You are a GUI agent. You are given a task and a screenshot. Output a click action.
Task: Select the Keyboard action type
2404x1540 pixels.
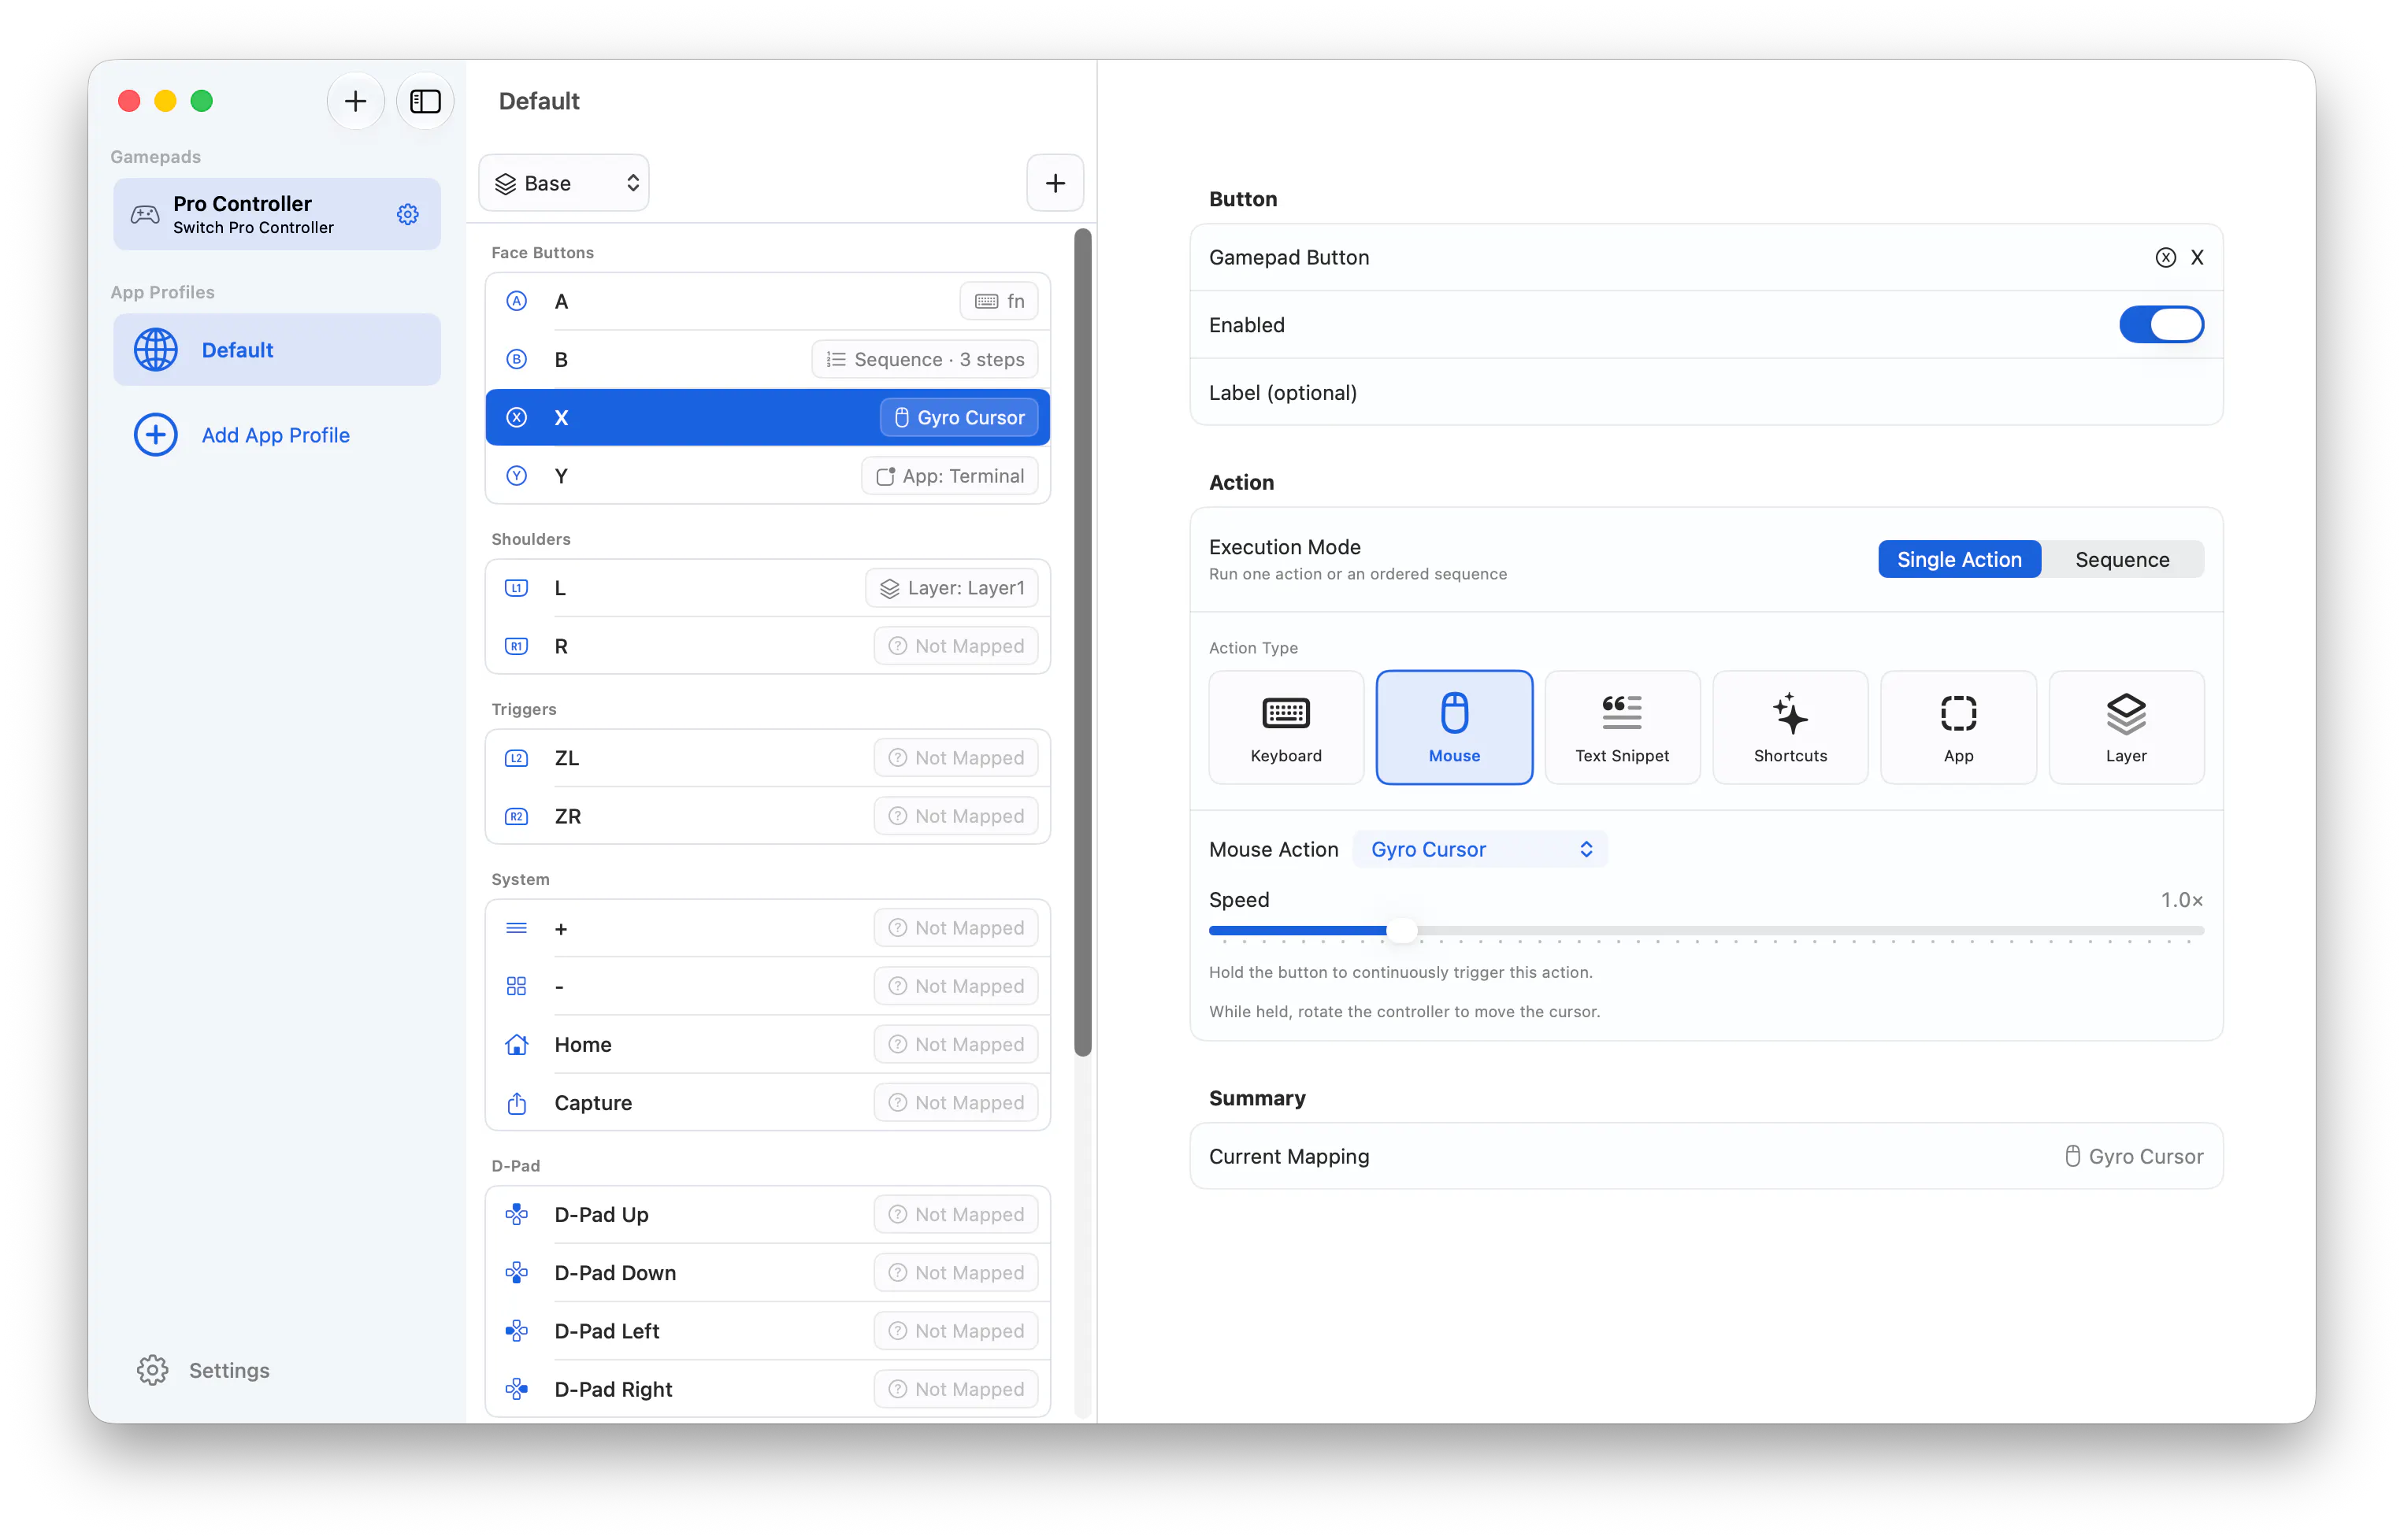1285,727
